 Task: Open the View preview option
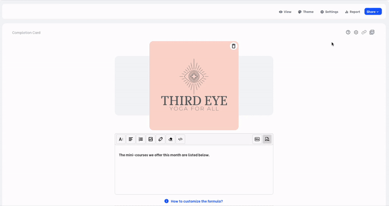tap(285, 12)
